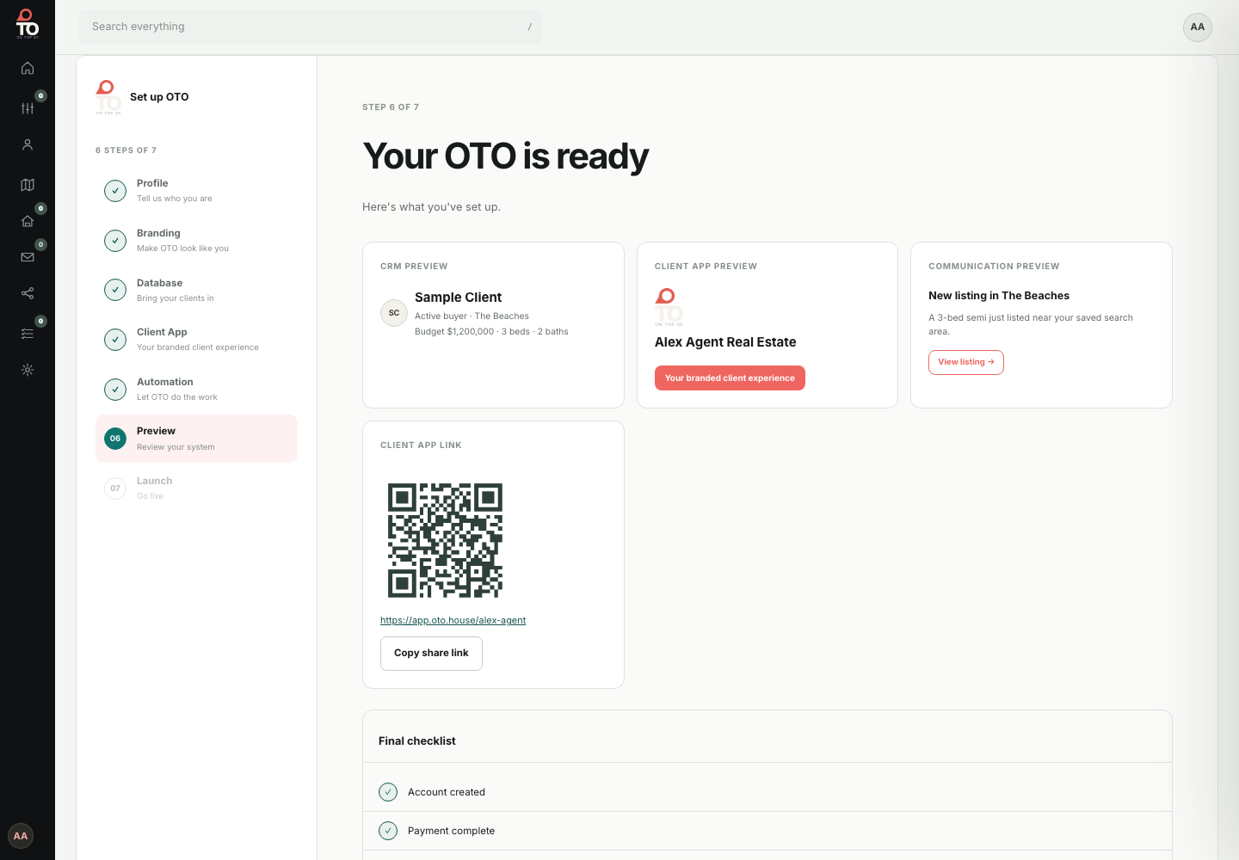Open the app.oto.house/alex-agent link
1239x860 pixels.
pos(453,620)
